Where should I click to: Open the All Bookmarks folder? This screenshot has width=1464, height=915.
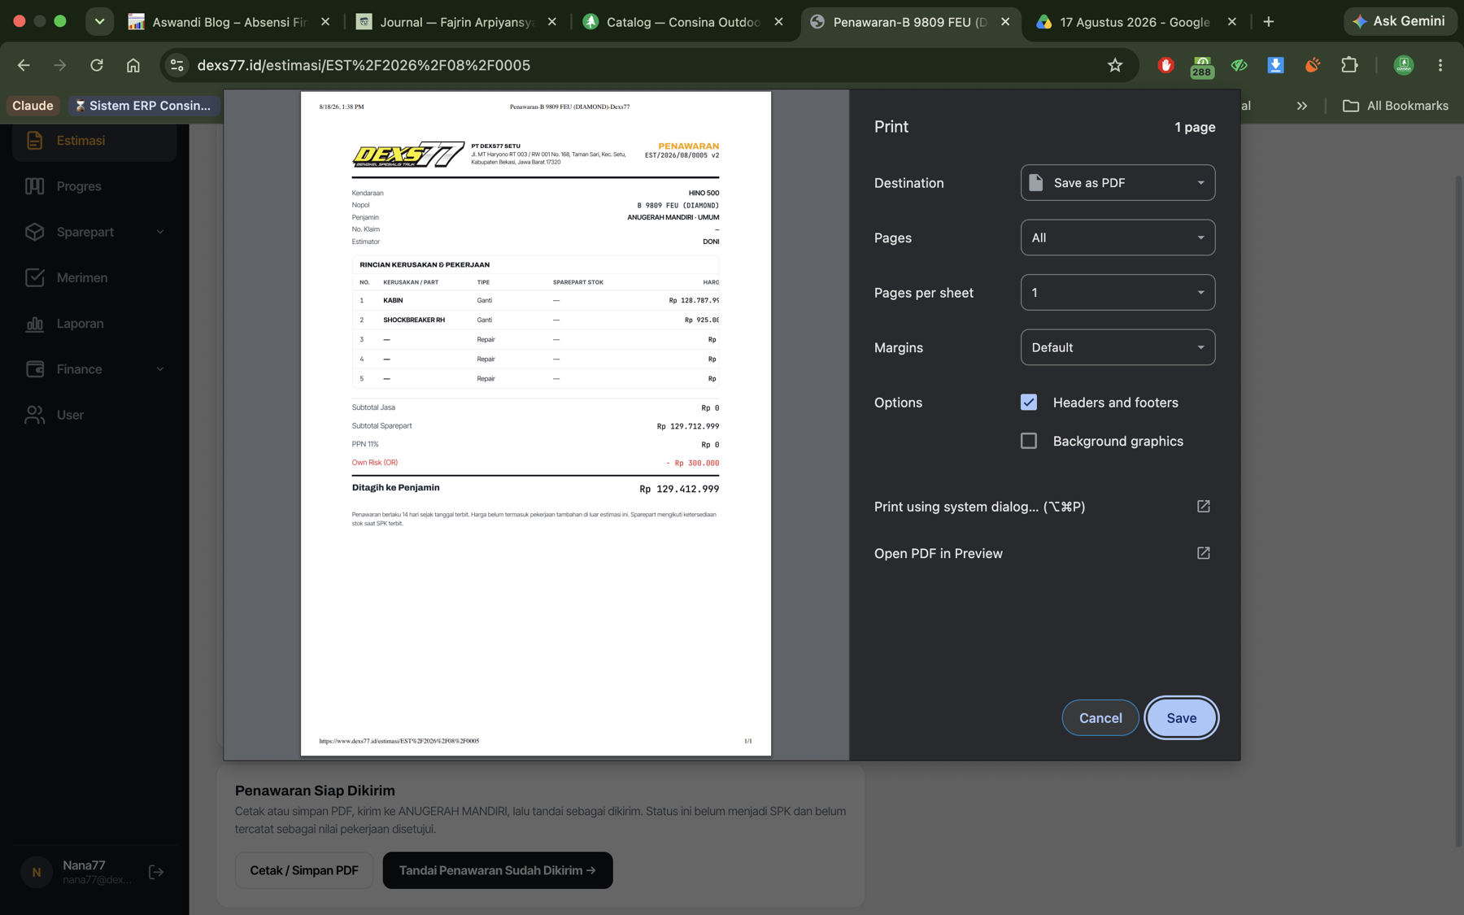click(x=1396, y=106)
